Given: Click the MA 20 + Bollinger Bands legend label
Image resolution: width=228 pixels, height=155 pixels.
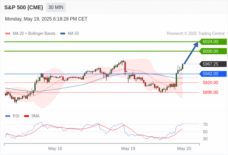Looking at the screenshot, I should pos(34,34).
